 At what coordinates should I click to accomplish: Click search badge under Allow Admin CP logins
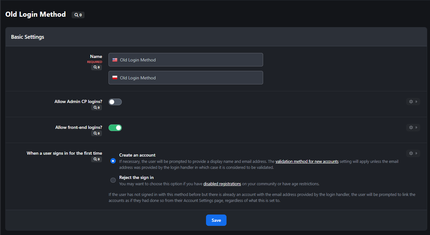coord(97,108)
